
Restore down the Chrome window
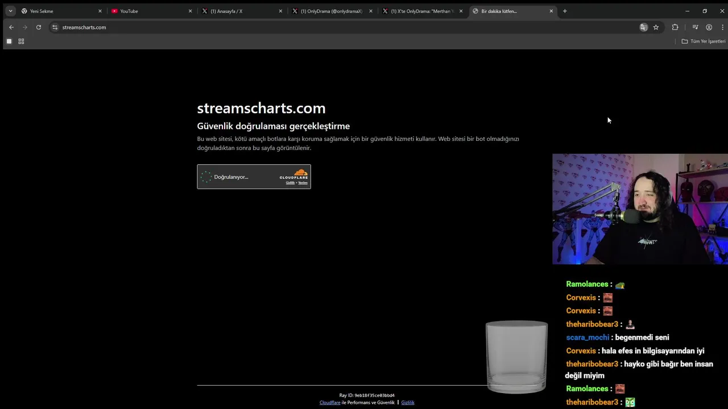[705, 11]
